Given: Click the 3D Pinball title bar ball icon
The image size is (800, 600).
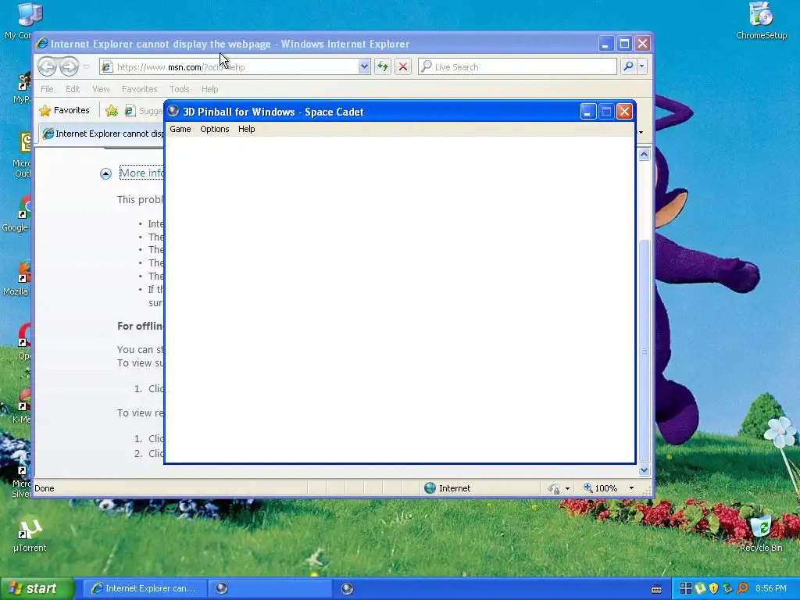Looking at the screenshot, I should 173,111.
